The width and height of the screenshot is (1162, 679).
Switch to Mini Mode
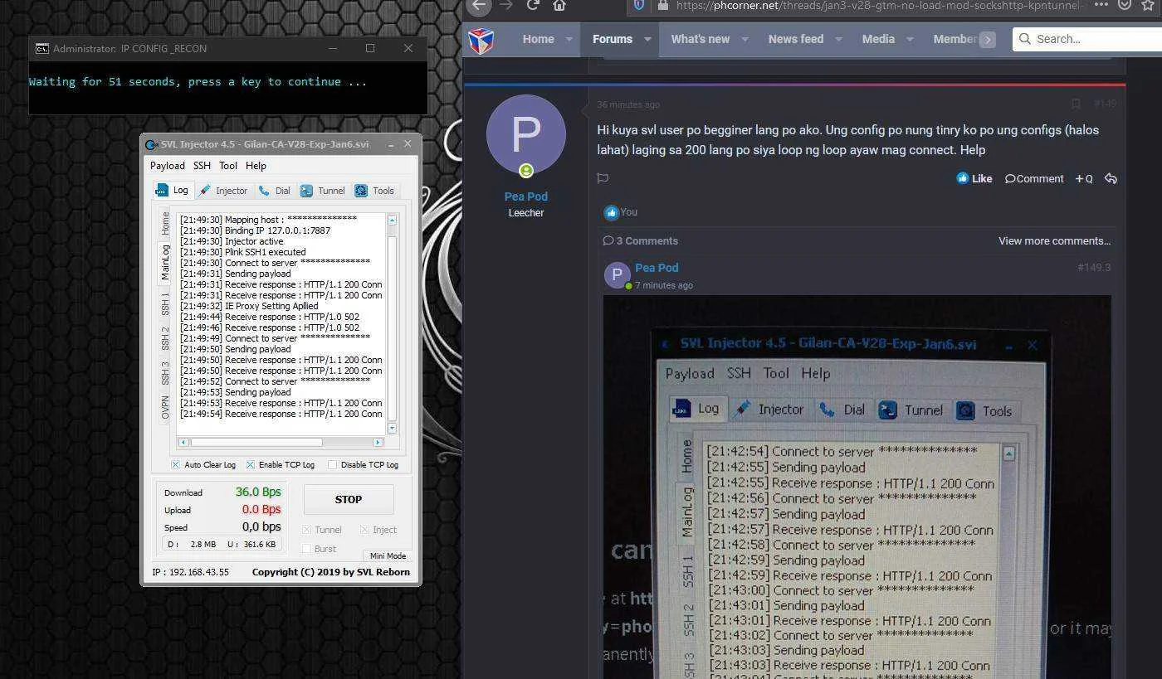coord(388,555)
